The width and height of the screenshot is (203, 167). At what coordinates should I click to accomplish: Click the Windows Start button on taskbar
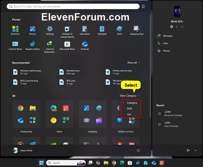tap(41, 163)
